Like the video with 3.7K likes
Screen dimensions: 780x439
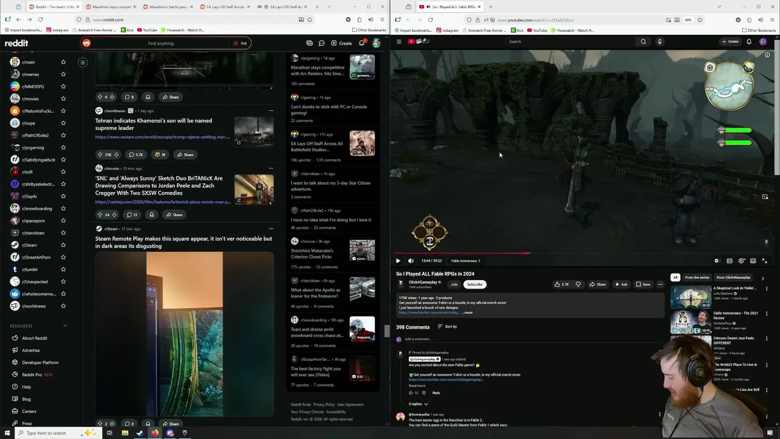[x=561, y=284]
